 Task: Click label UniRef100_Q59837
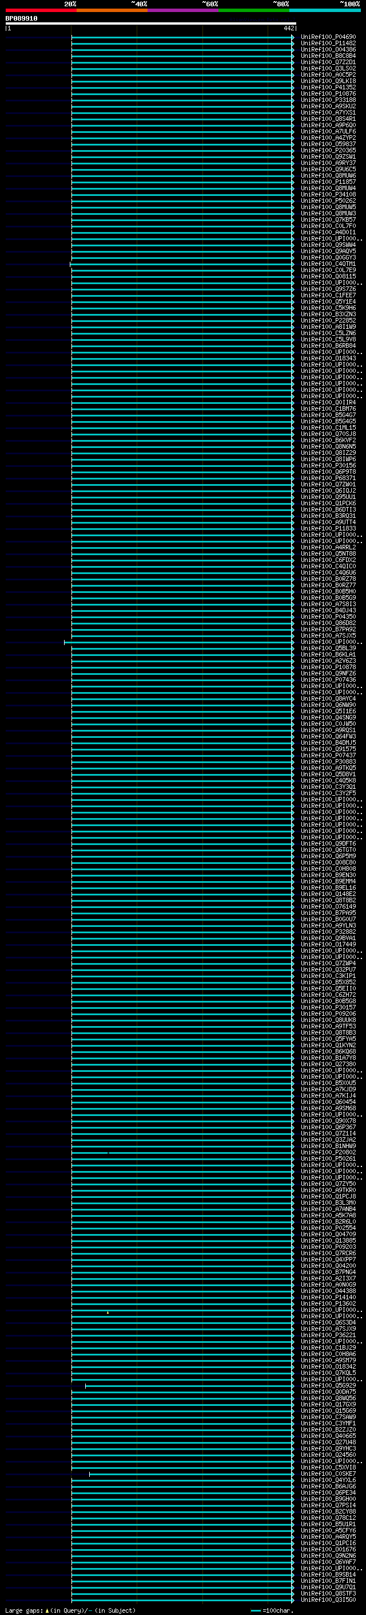coord(328,144)
